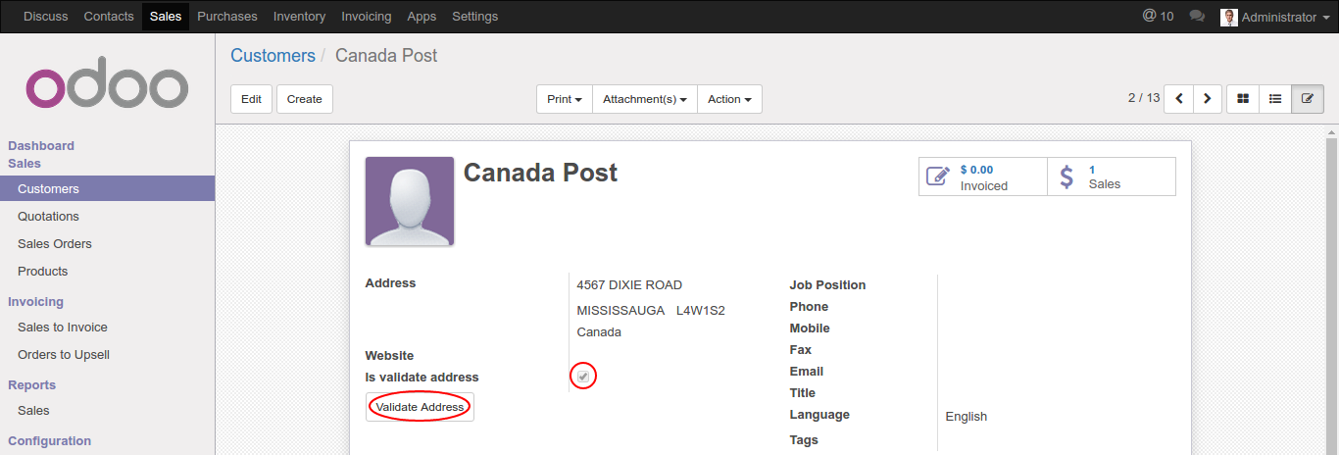Screen dimensions: 1339x455
Task: Open the Settings menu
Action: [475, 17]
